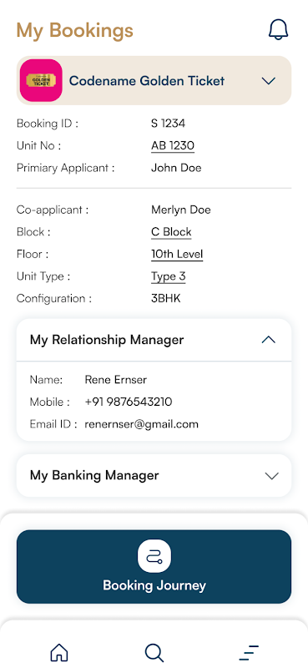Tap the My Banking Manager heading

click(x=94, y=475)
